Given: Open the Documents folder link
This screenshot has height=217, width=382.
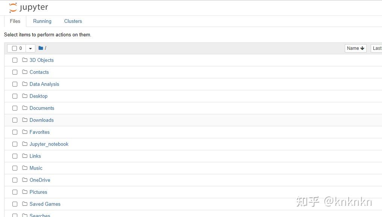Looking at the screenshot, I should point(42,108).
